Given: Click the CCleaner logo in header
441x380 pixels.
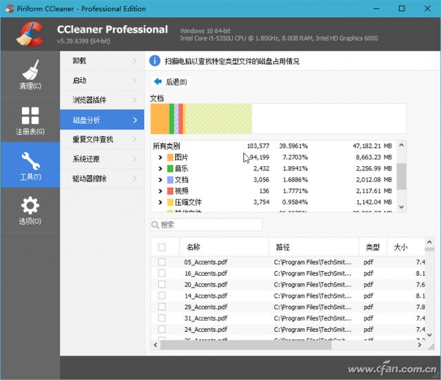Looking at the screenshot, I should pos(30,34).
